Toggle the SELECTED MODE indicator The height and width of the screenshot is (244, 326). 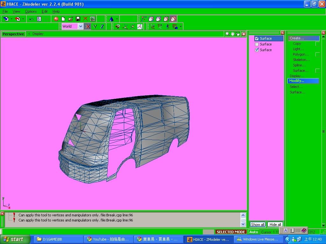(x=231, y=232)
